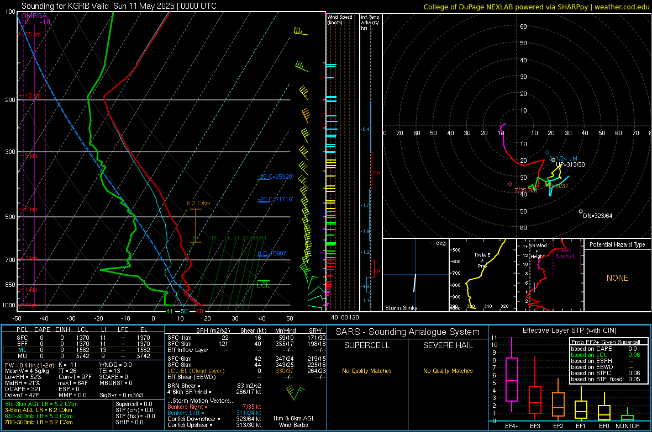This screenshot has width=652, height=432.
Task: Click 'Sfc-3km AGL LR = 5.2 C/km'
Action: point(41,404)
